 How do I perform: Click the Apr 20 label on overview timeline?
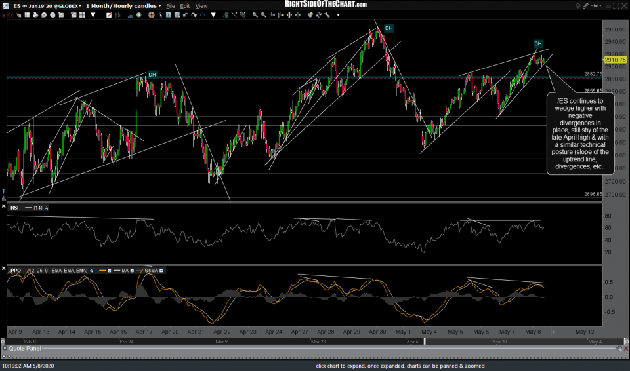499,342
